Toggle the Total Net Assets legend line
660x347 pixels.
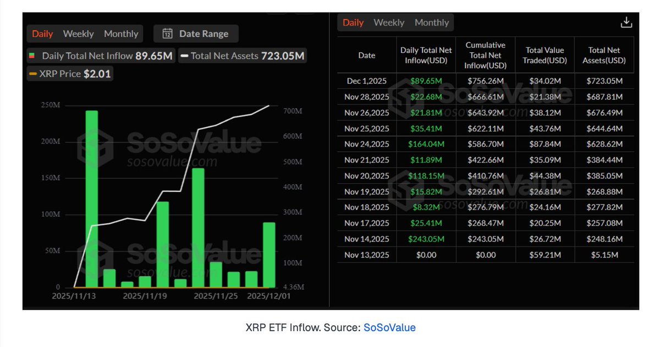(x=184, y=56)
